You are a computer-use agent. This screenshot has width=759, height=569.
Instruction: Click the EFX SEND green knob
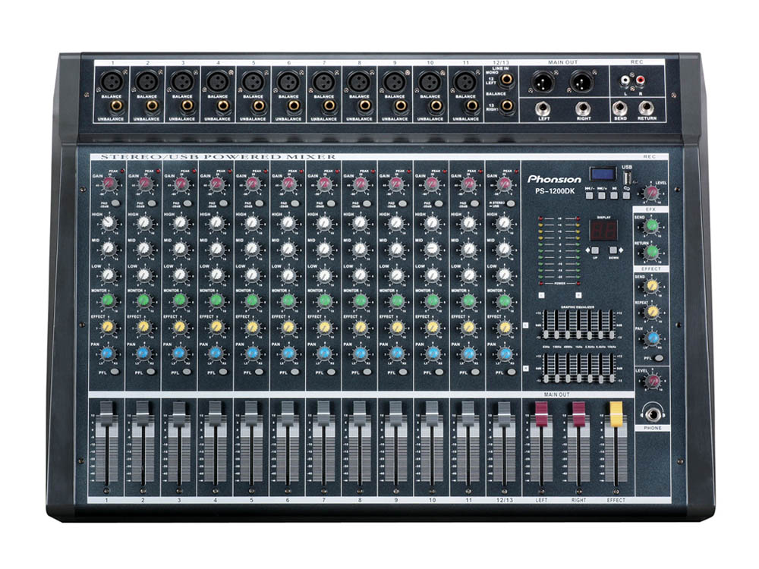652,225
